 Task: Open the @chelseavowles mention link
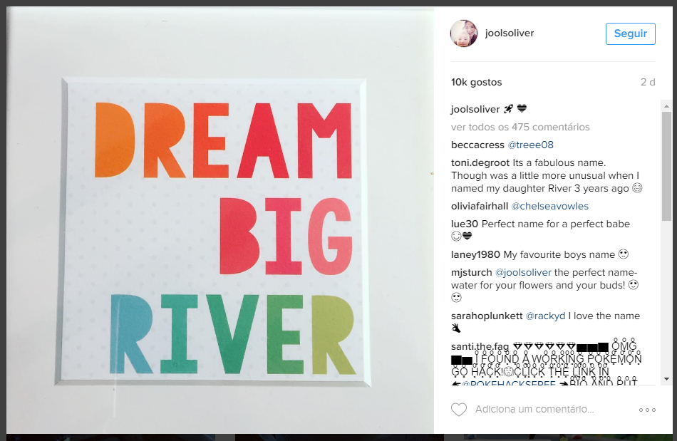[x=550, y=207]
